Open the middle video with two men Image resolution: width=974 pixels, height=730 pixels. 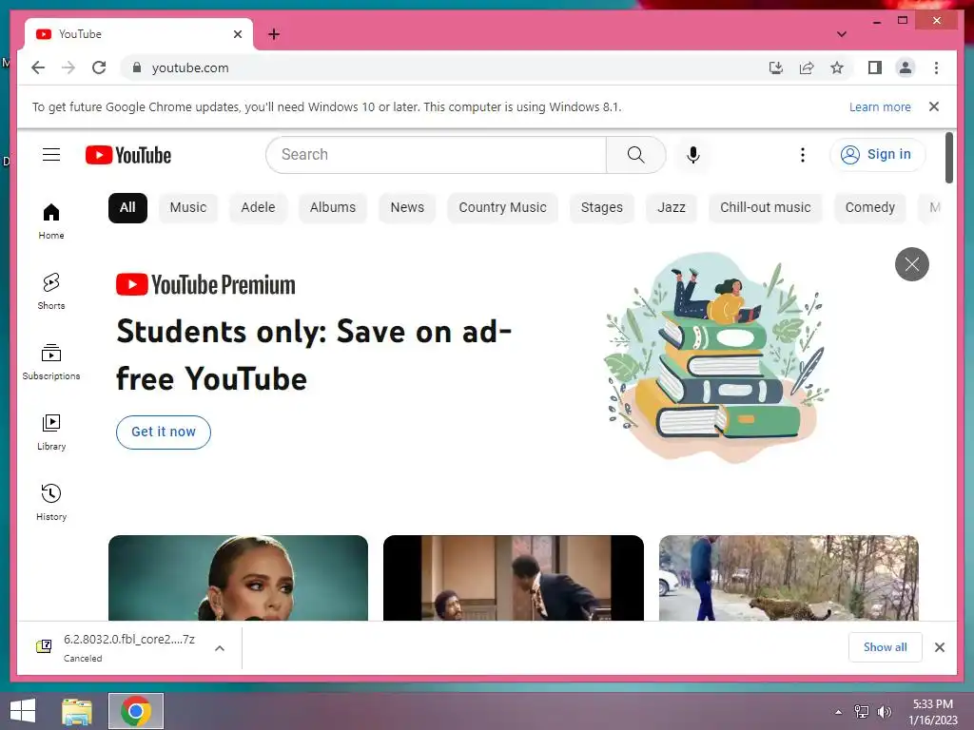coord(513,578)
